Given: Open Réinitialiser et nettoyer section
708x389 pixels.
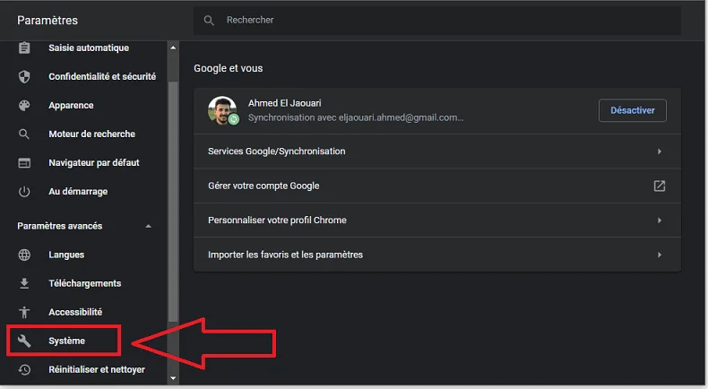Looking at the screenshot, I should (97, 369).
